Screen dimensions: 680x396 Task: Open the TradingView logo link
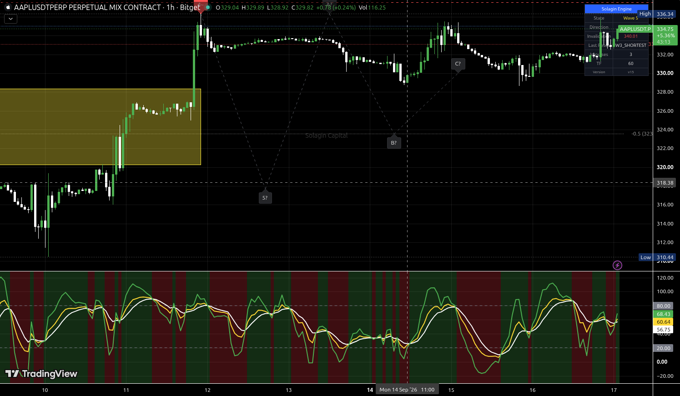[41, 374]
